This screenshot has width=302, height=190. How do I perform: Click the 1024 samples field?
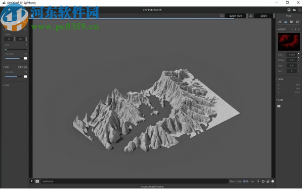click(x=264, y=16)
